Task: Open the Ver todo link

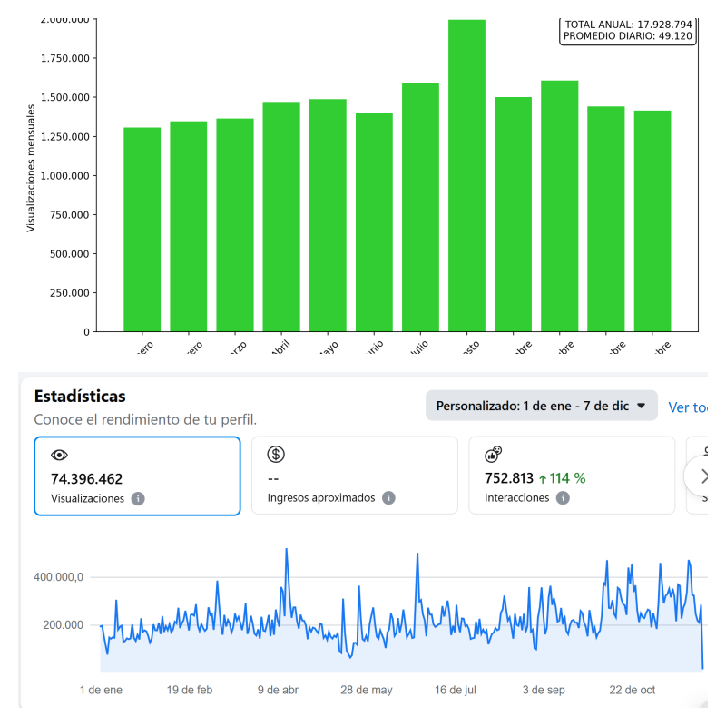Action: point(687,407)
